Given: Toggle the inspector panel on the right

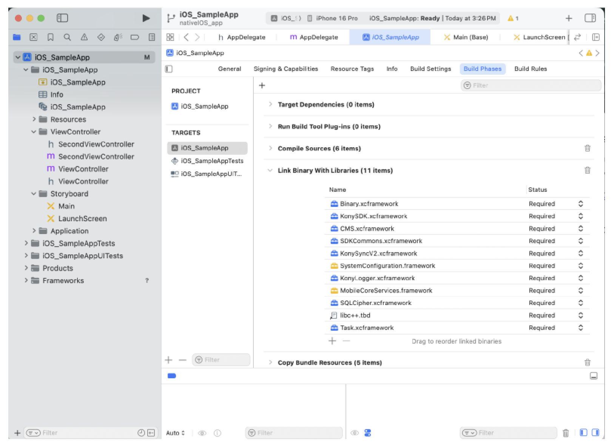Looking at the screenshot, I should click(590, 18).
